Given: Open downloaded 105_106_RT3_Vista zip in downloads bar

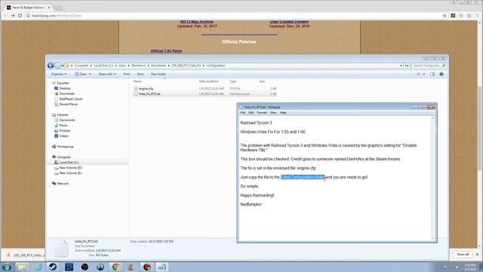Looking at the screenshot, I should (x=25, y=255).
